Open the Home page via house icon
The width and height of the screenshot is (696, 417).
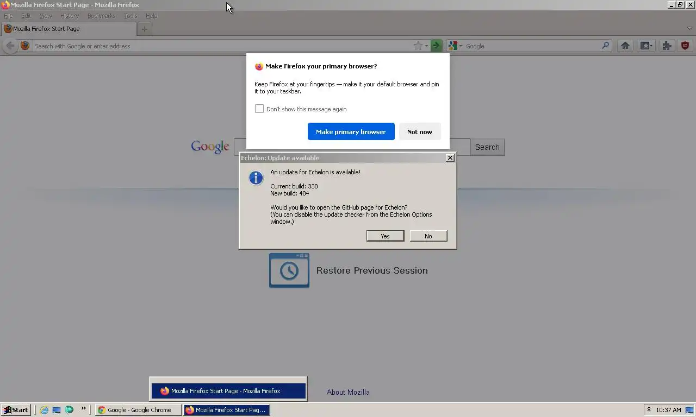[625, 46]
